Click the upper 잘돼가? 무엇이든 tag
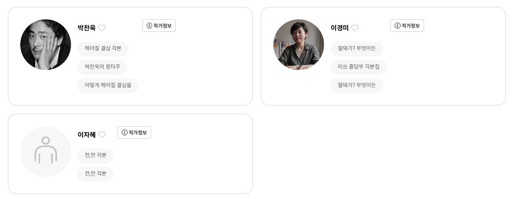The image size is (514, 199). click(356, 49)
